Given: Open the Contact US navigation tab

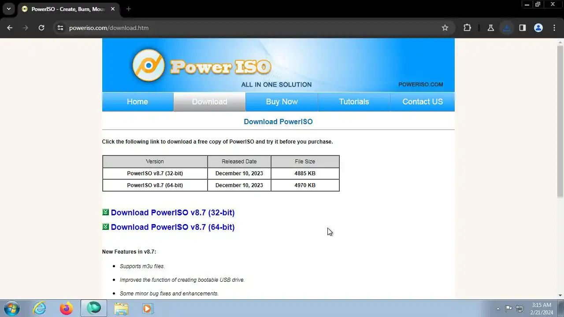Looking at the screenshot, I should pyautogui.click(x=423, y=102).
